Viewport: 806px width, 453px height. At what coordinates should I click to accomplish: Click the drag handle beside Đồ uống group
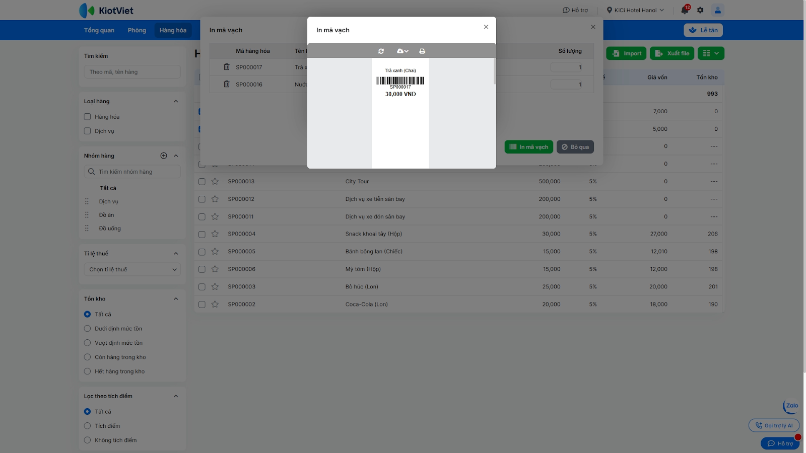[x=87, y=229]
